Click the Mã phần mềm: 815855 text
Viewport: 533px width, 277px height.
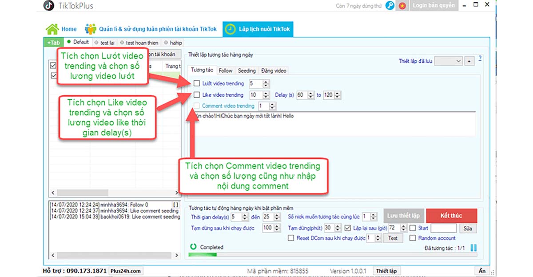(x=278, y=271)
